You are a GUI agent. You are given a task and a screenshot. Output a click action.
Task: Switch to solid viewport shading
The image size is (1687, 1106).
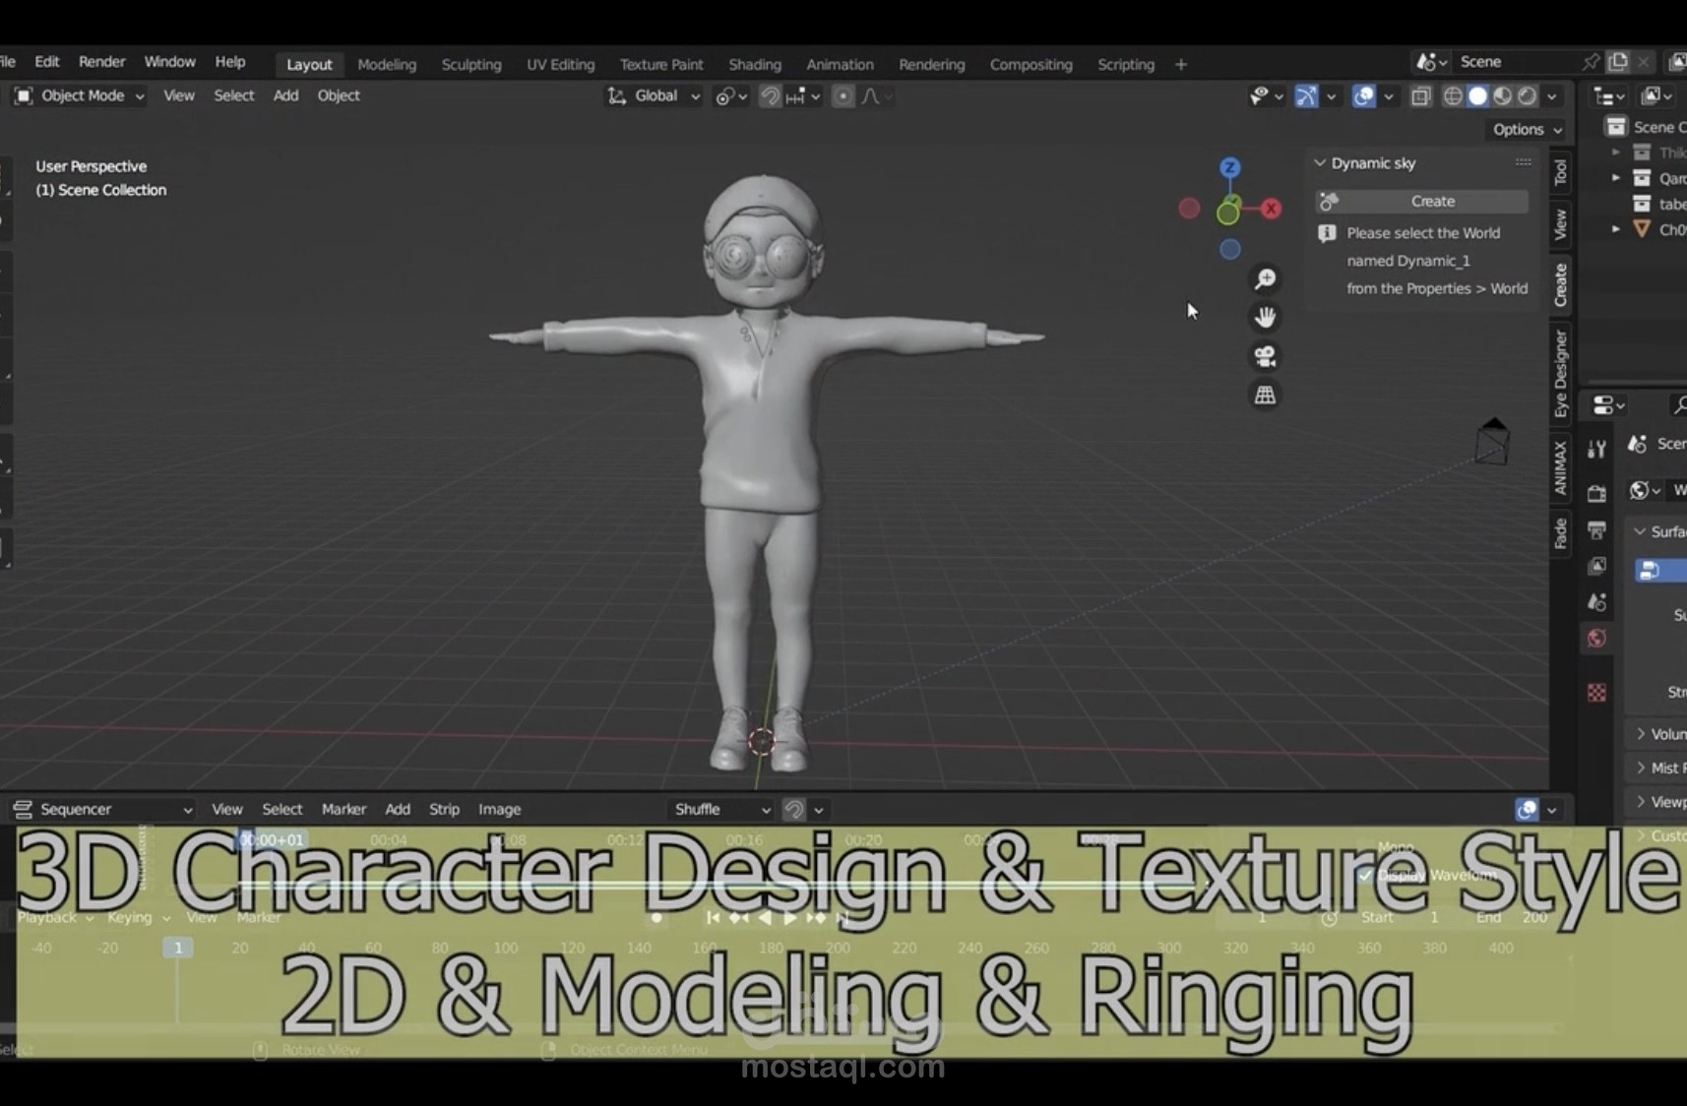click(x=1477, y=96)
